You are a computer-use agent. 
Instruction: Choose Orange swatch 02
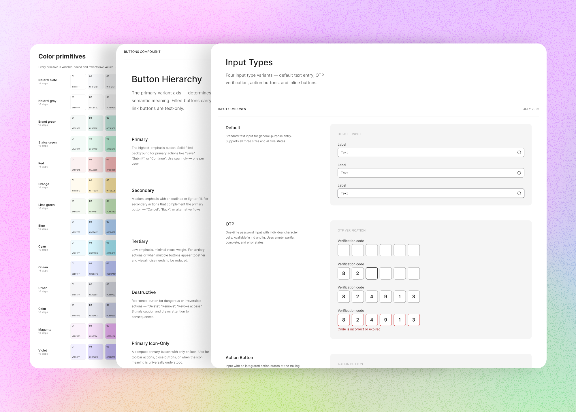click(96, 185)
